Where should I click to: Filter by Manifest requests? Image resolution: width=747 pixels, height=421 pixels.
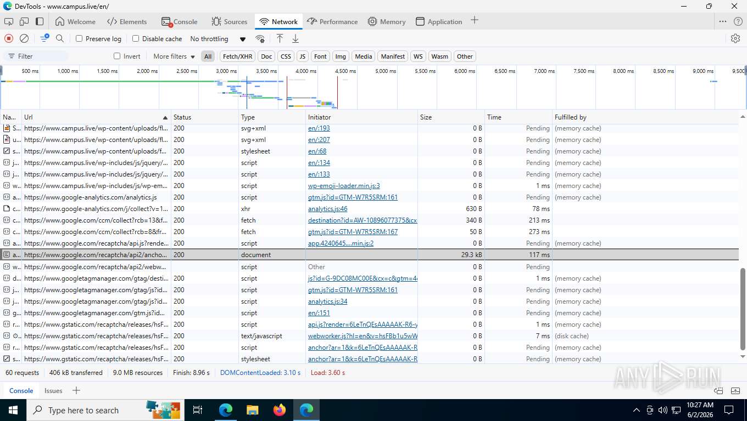click(x=393, y=56)
